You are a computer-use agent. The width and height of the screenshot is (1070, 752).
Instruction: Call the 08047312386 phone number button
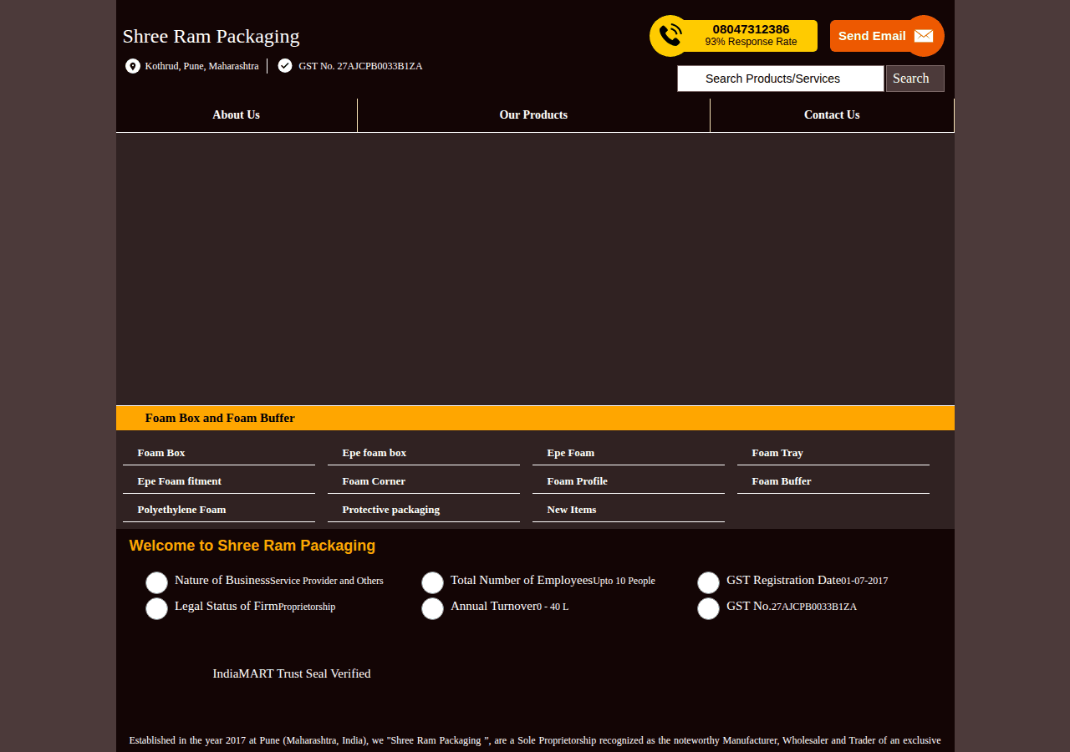[734, 36]
